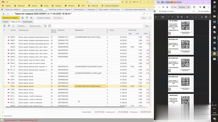
Task: Open the Еще menu above the table
Action: (147, 26)
